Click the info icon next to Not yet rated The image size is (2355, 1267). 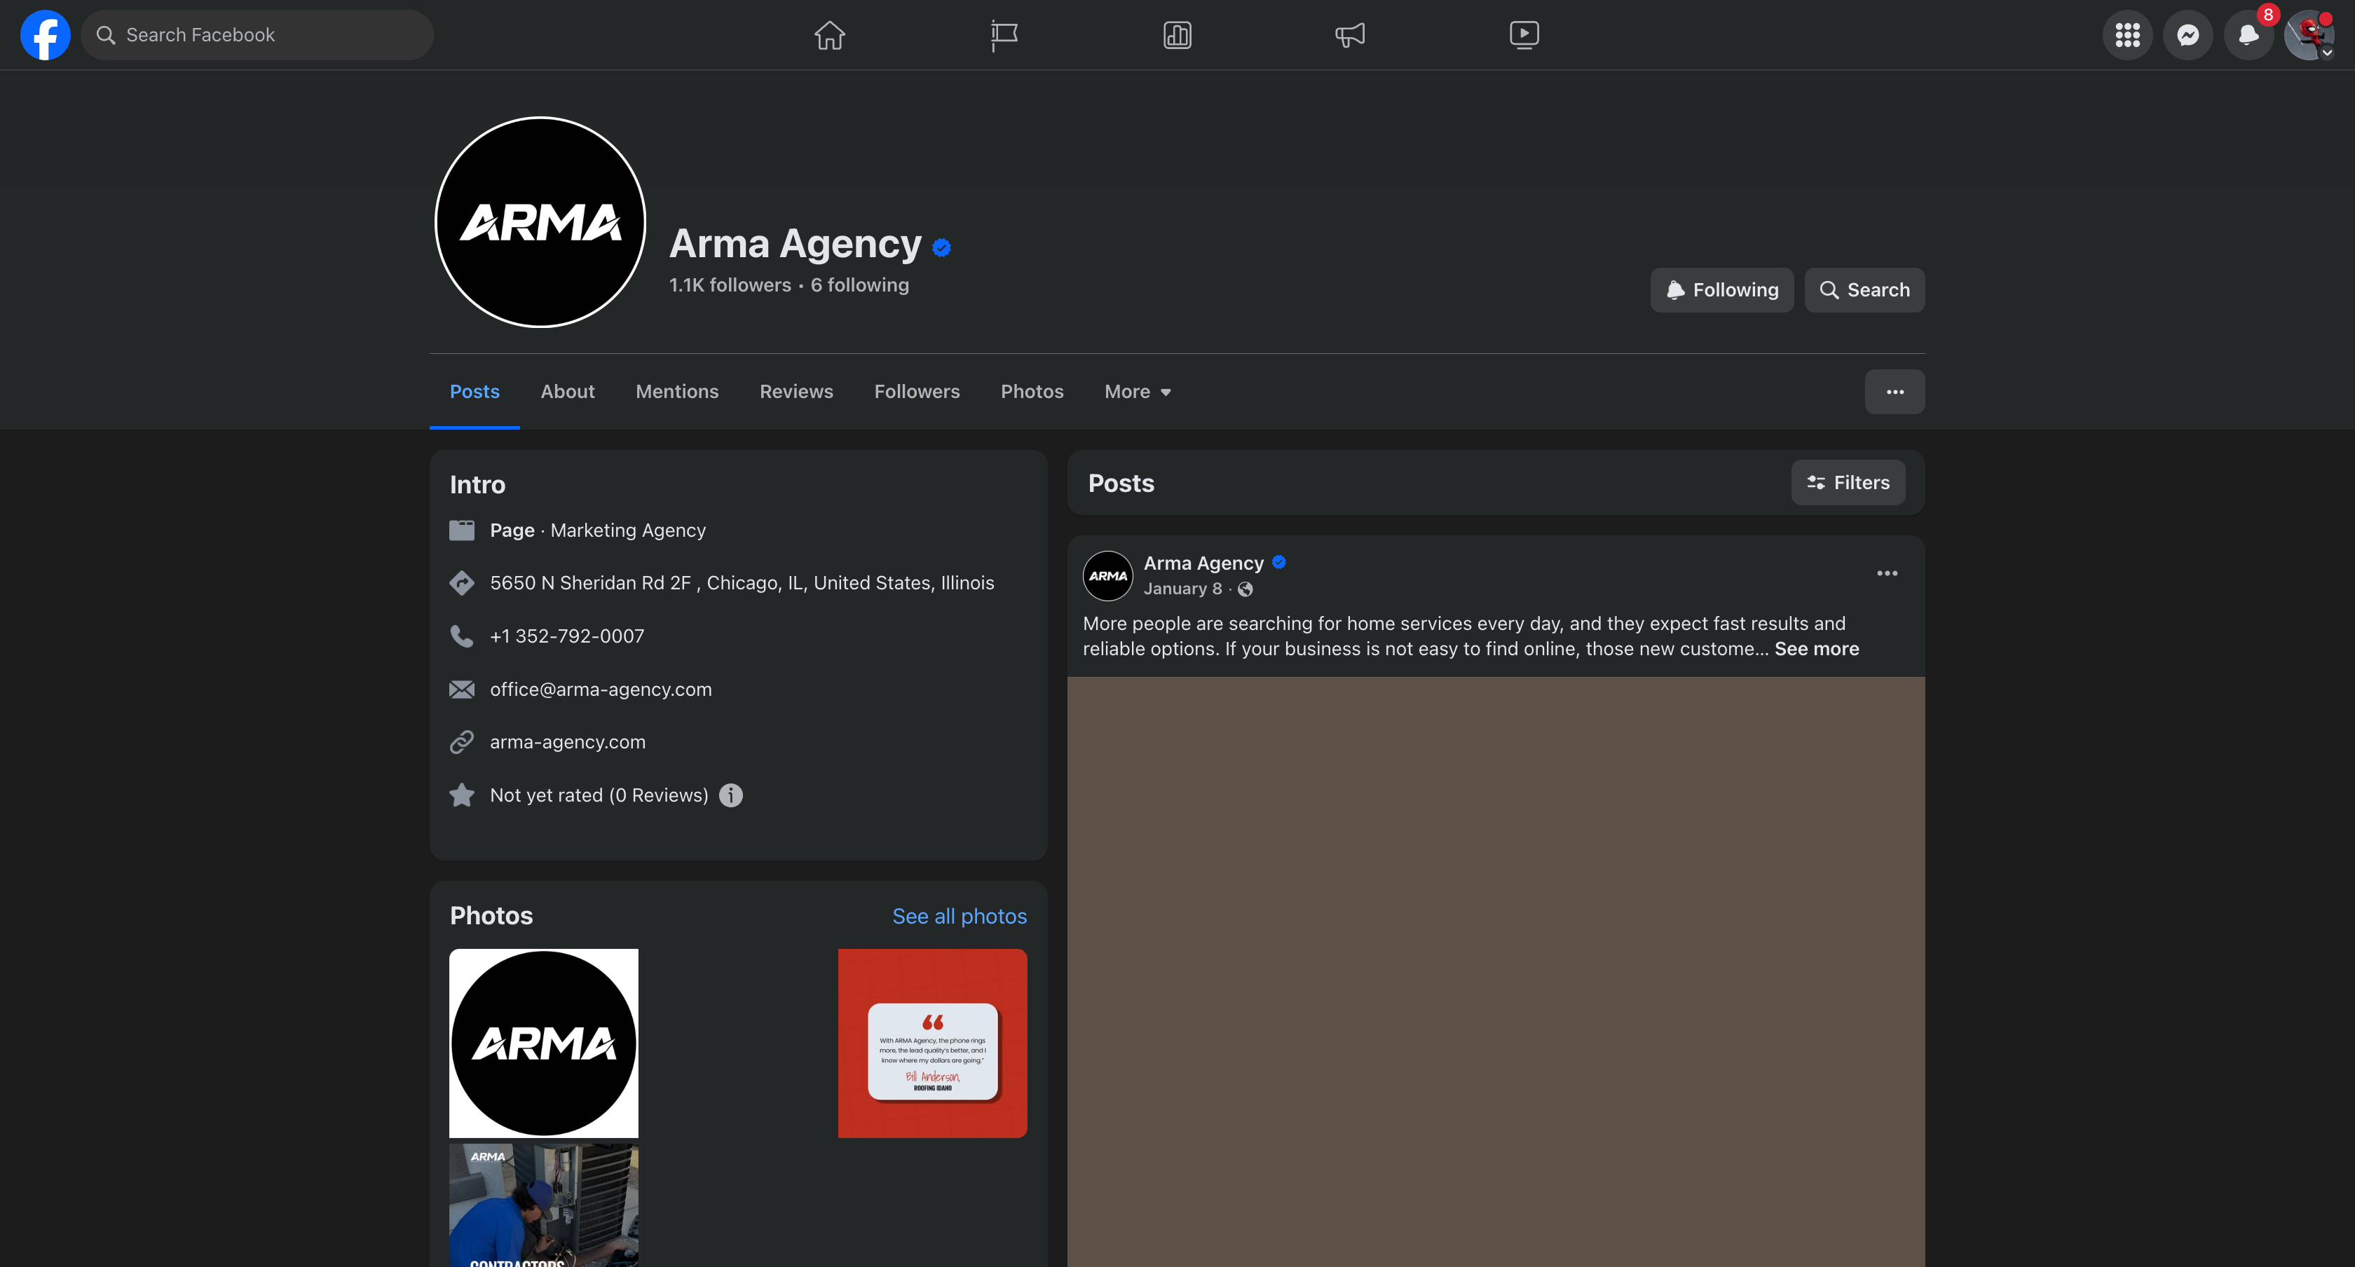pyautogui.click(x=730, y=795)
